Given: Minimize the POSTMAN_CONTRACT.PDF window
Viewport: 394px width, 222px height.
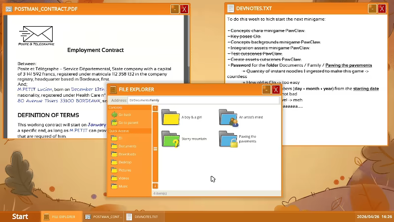Looking at the screenshot, I should click(x=175, y=9).
